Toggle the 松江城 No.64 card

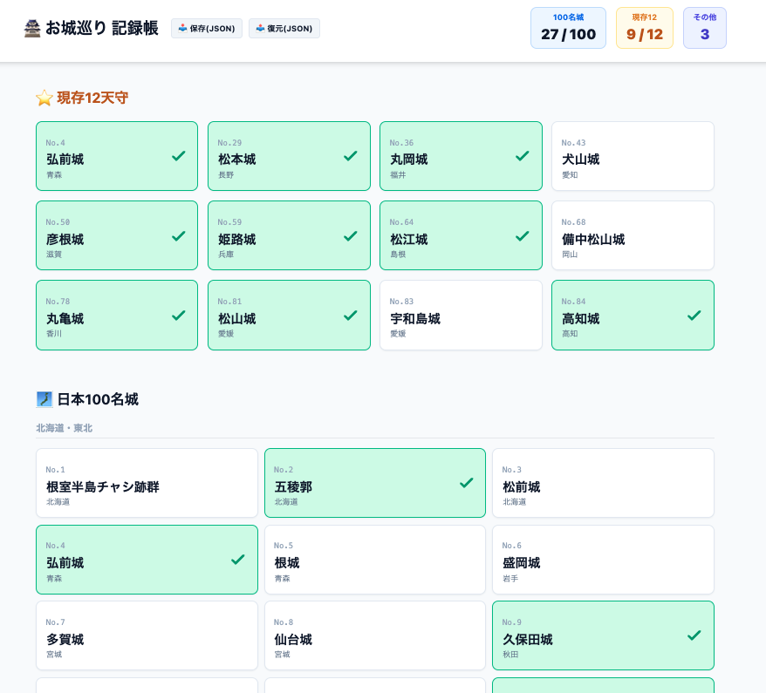coord(462,235)
